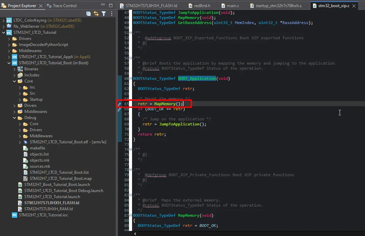365x236 pixels.
Task: Expand the ImageDecoderPythonScript folder
Action: [9, 45]
